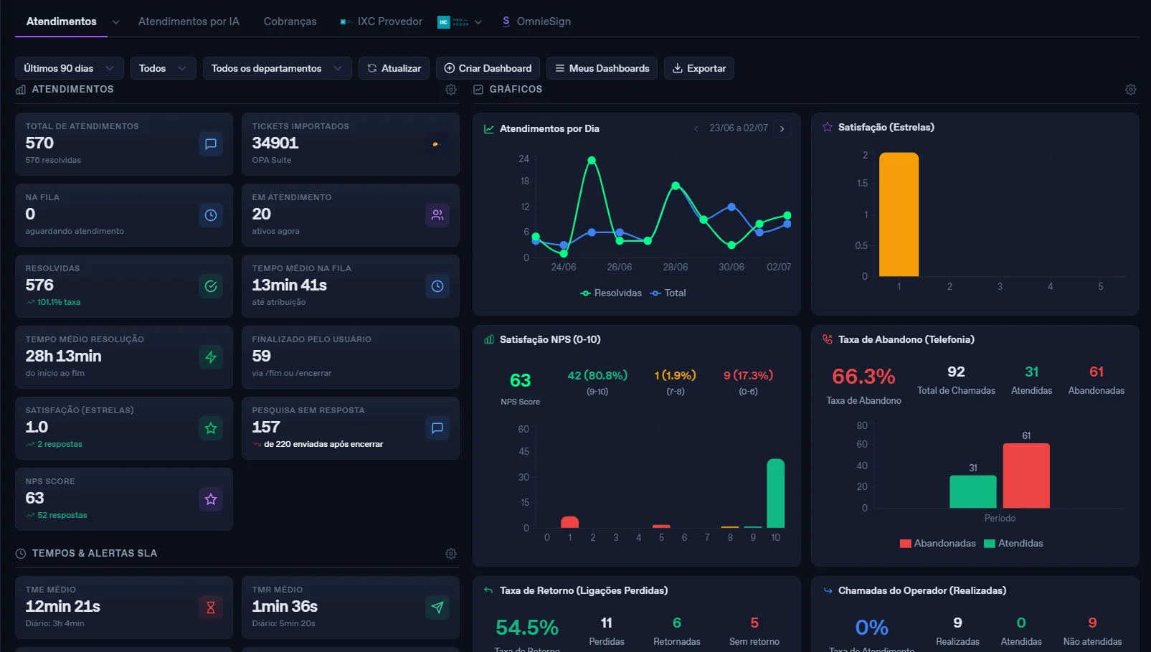Toggle Atendidas legend in abandonment chart

[x=1014, y=544]
